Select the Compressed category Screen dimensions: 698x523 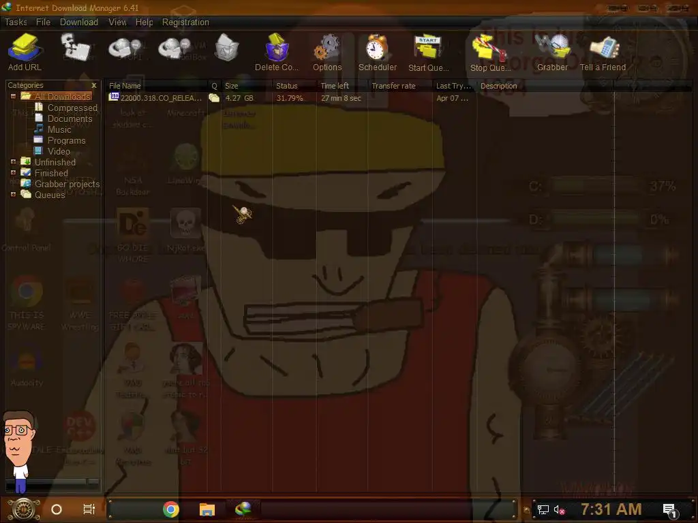[x=72, y=108]
